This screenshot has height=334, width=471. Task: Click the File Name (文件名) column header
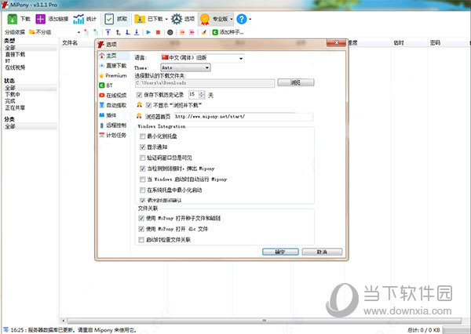pyautogui.click(x=70, y=43)
